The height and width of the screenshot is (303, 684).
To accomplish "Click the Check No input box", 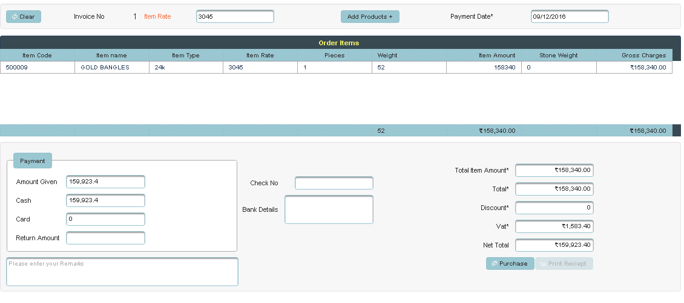I will [334, 183].
